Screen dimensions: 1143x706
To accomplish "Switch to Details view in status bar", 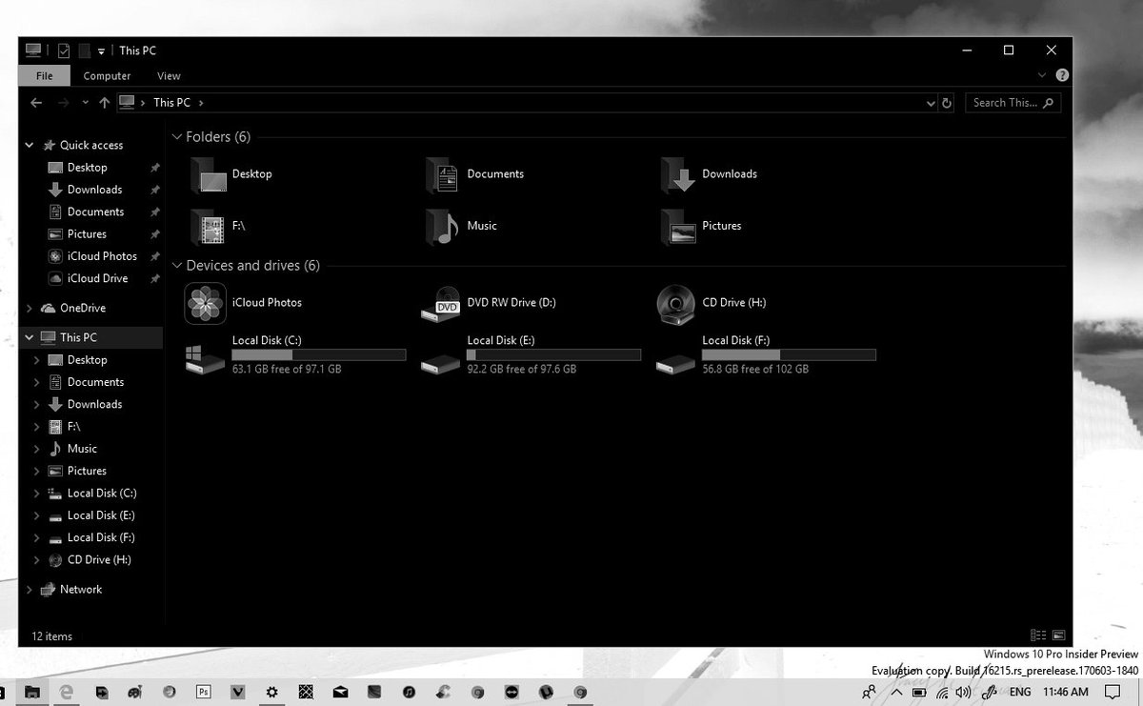I will pos(1038,635).
